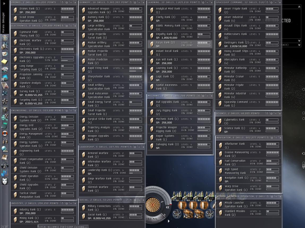Open the two-people chat channels sidebar icon
Image resolution: width=305 pixels, height=228 pixels.
click(5, 141)
